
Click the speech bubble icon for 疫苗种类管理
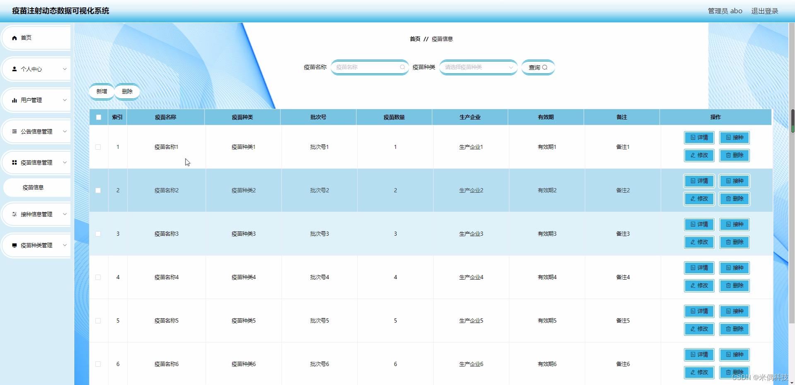pos(14,245)
